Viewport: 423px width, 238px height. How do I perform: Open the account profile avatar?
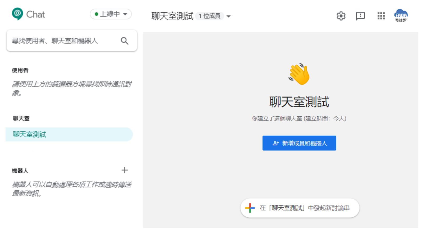401,16
